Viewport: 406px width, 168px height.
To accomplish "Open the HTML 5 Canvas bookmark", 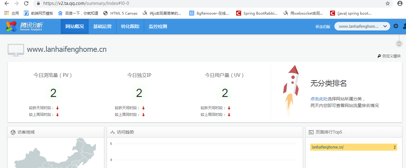I will click(120, 13).
